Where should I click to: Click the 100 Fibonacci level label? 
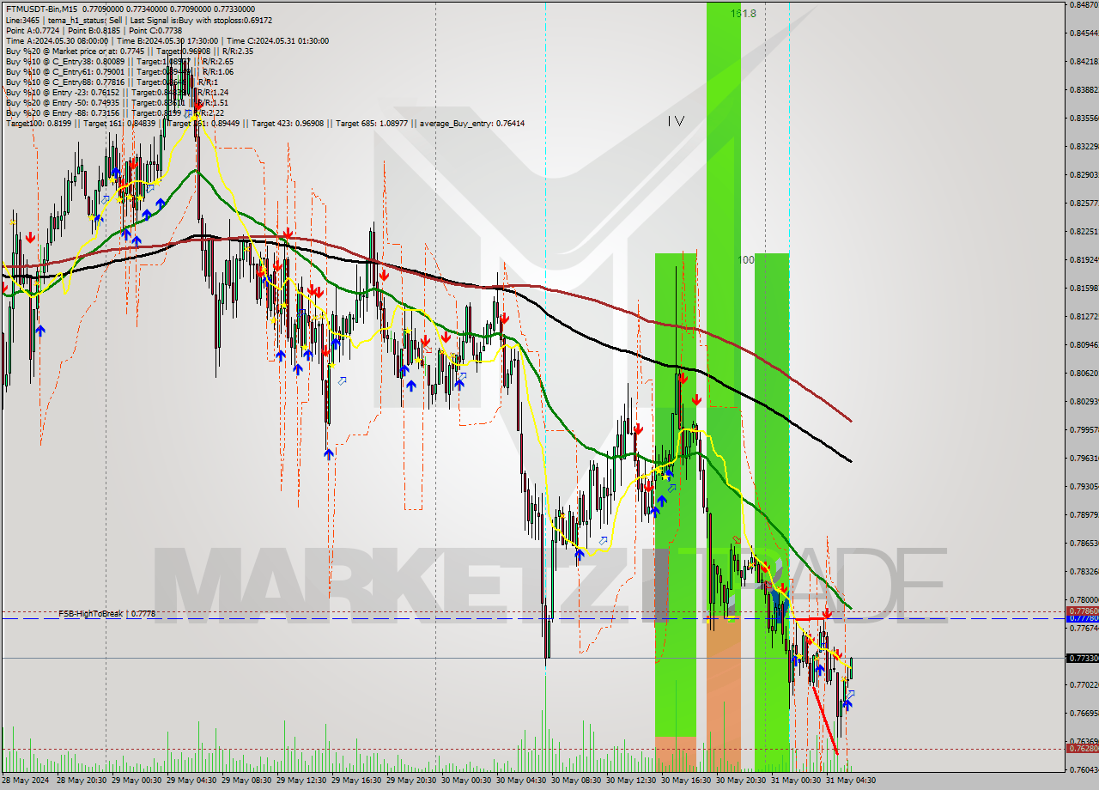point(746,259)
